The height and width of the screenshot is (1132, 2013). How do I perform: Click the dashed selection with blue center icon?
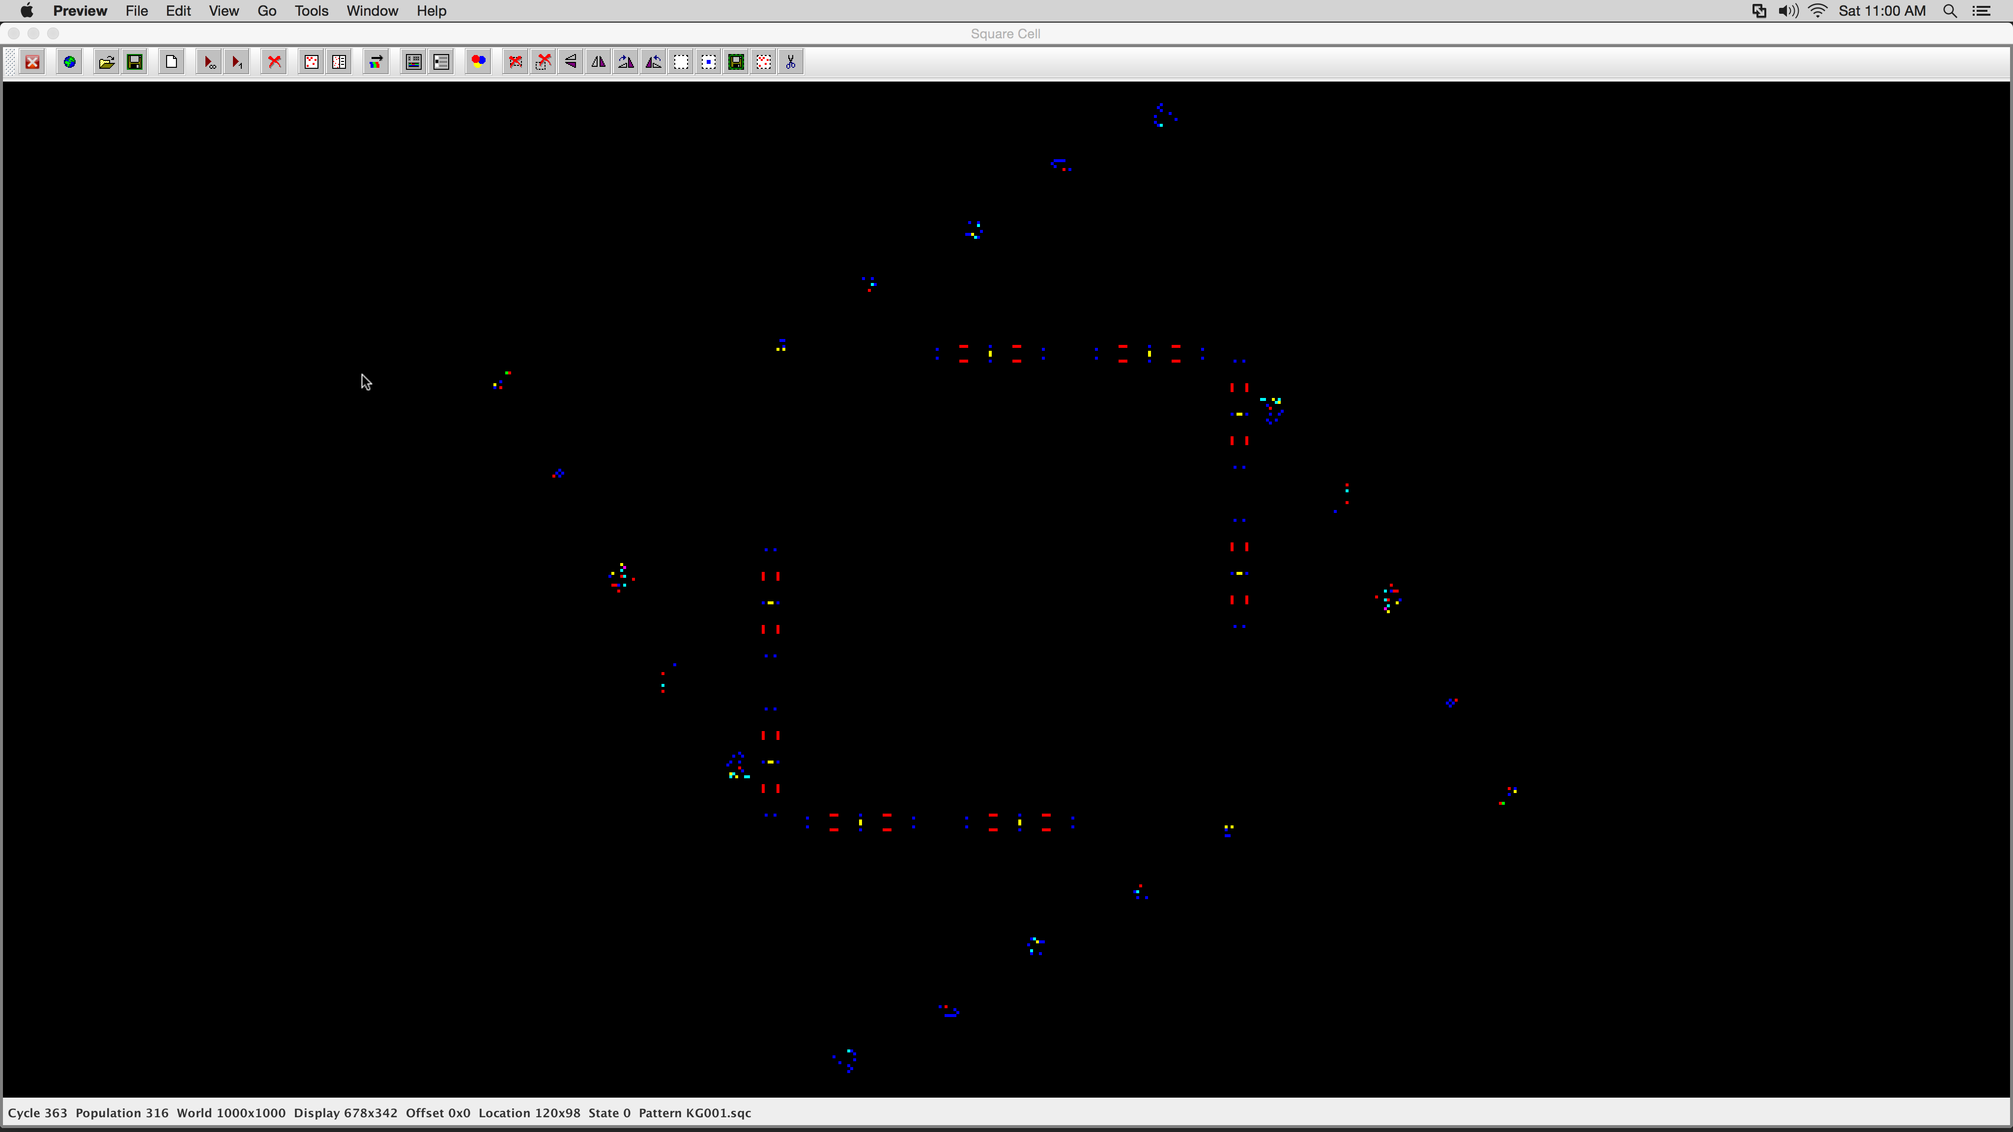click(x=709, y=62)
